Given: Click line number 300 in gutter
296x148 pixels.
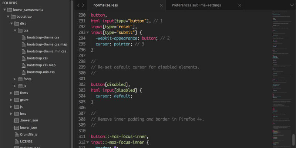Looking at the screenshot, I should coord(82,73).
